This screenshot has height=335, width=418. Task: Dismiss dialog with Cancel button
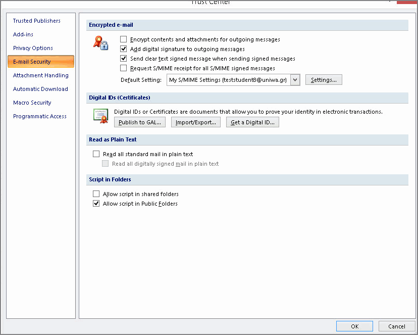click(396, 326)
